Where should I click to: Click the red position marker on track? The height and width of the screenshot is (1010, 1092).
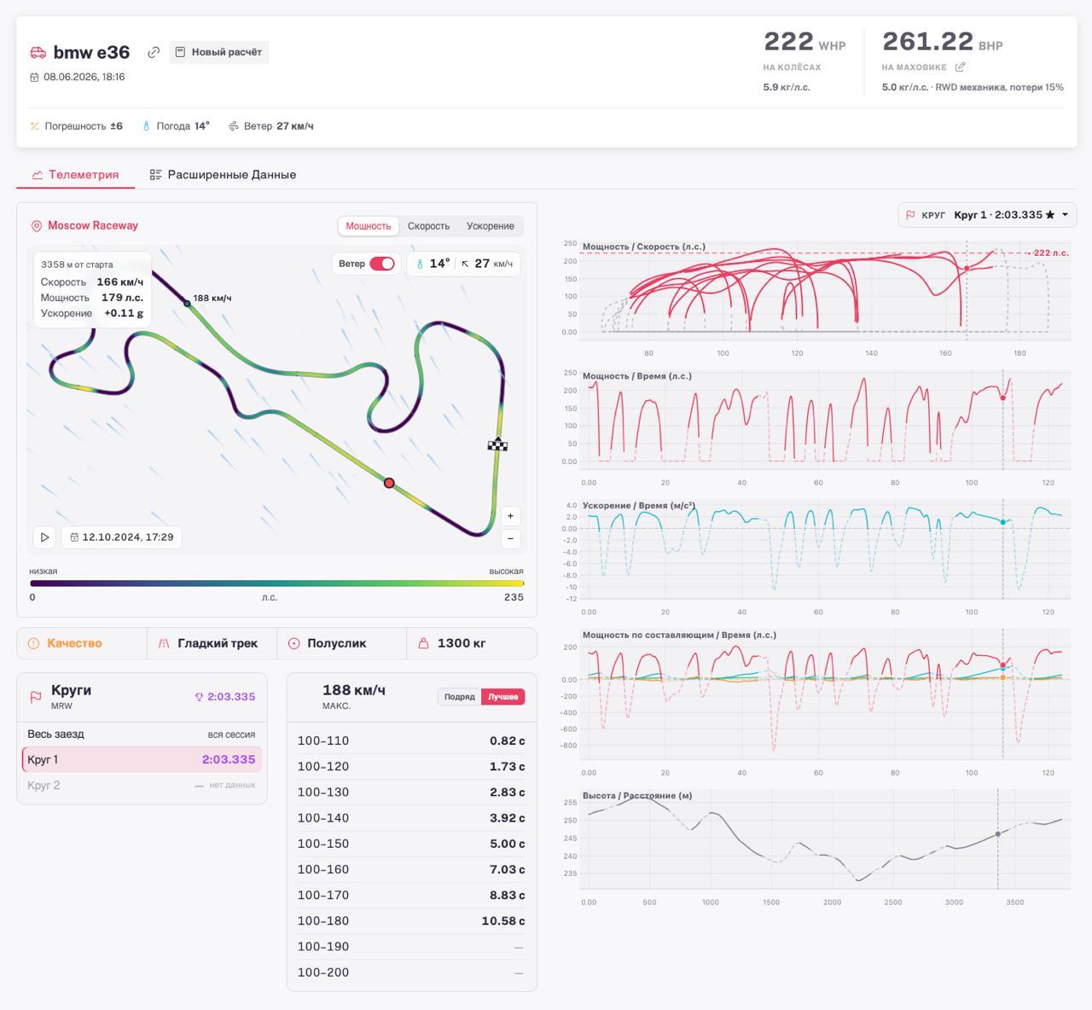click(x=389, y=483)
